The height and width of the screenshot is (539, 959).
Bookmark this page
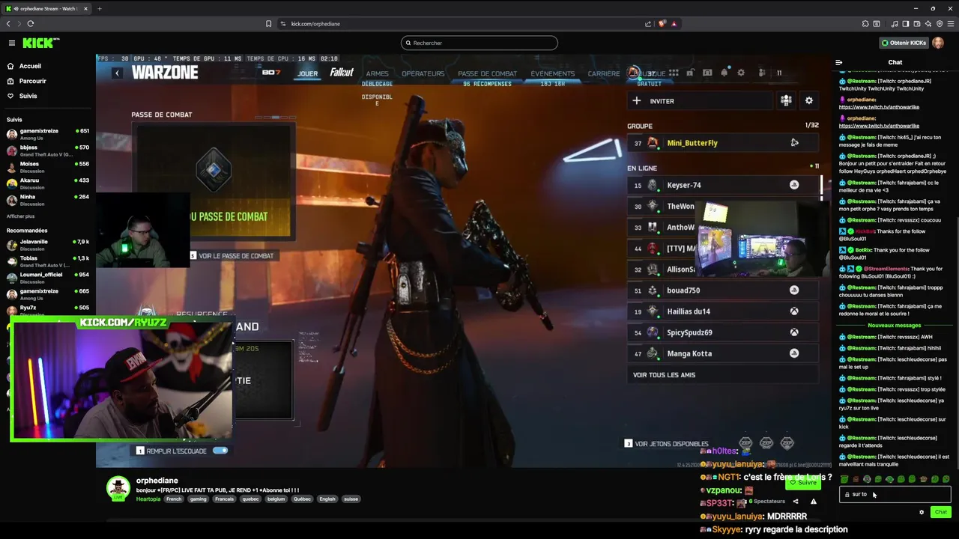pyautogui.click(x=268, y=23)
